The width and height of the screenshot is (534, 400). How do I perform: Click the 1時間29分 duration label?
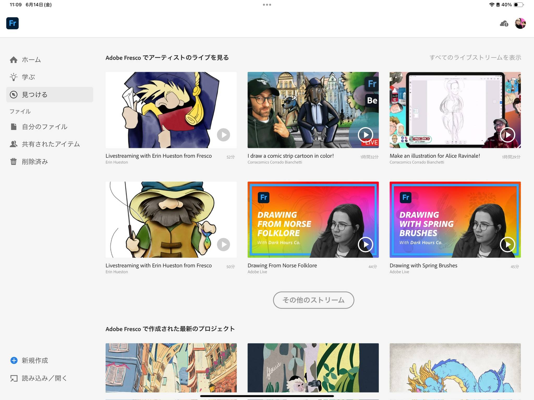(x=511, y=157)
